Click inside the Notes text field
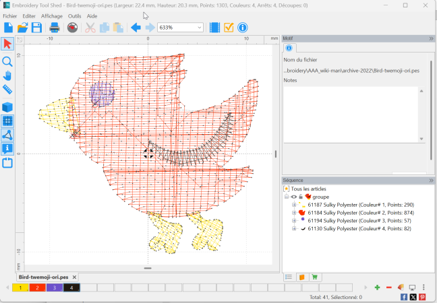The height and width of the screenshot is (303, 437). (x=351, y=114)
